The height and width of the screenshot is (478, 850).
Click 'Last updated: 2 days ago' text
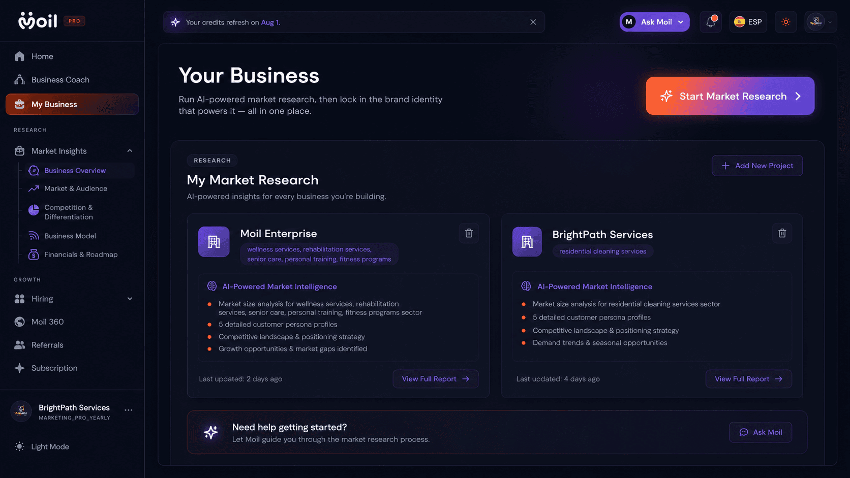(x=240, y=379)
